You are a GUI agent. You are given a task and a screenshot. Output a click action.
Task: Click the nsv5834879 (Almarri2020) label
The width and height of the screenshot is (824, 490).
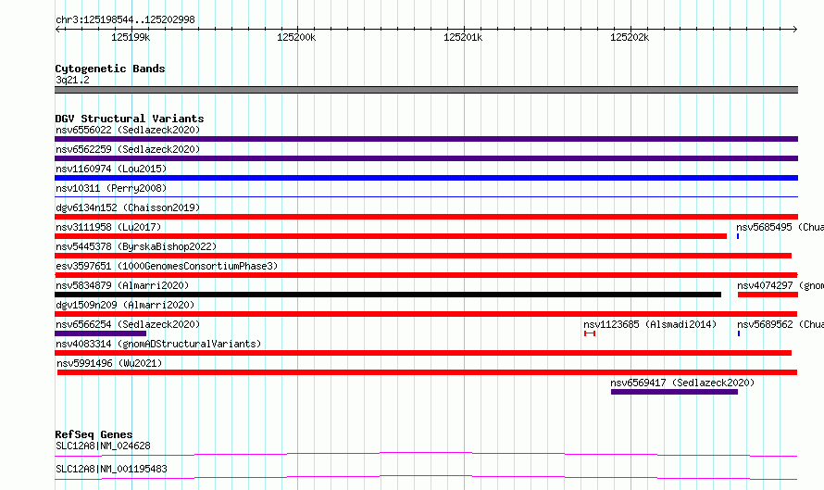pyautogui.click(x=122, y=285)
